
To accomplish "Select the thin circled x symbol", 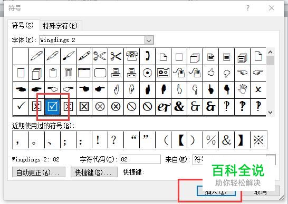I will tap(100, 107).
